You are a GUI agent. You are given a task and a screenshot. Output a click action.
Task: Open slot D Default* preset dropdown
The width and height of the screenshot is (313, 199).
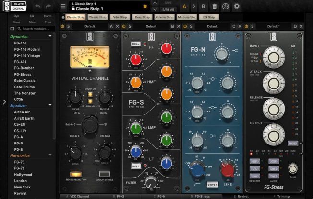274,26
